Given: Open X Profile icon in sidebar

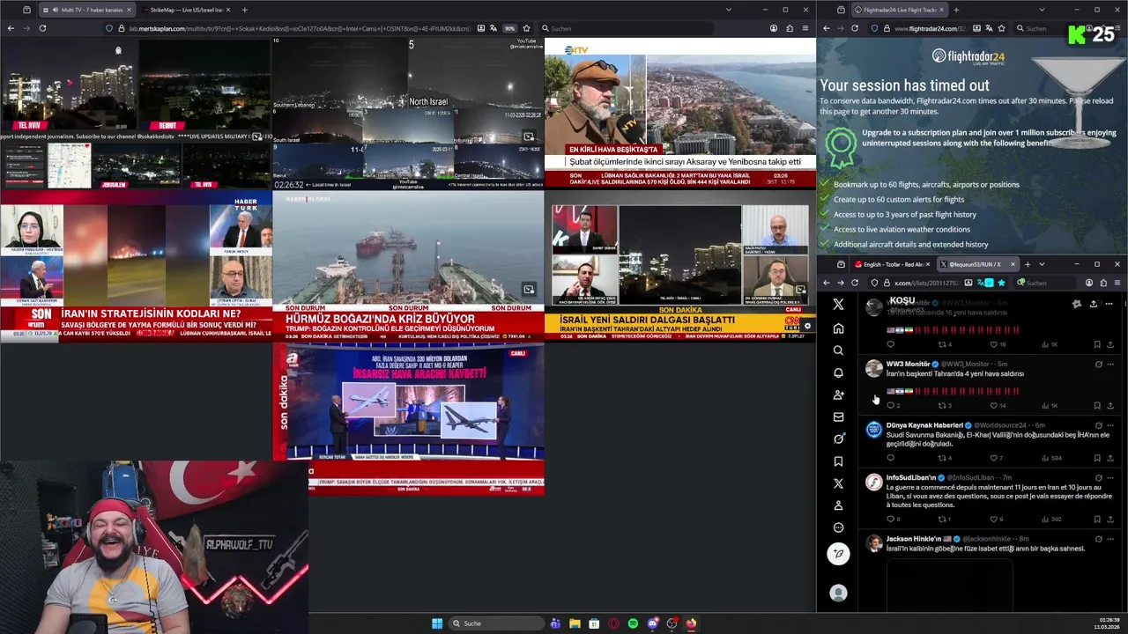Looking at the screenshot, I should tap(838, 505).
